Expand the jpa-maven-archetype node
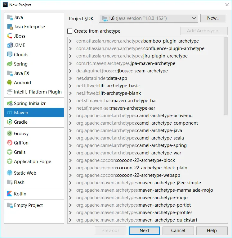The height and width of the screenshot is (238, 232). coord(70,63)
